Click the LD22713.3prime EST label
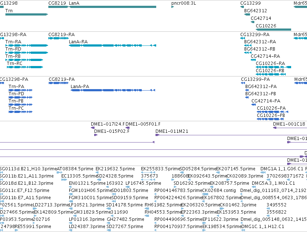The image size is (307, 232). (51, 205)
